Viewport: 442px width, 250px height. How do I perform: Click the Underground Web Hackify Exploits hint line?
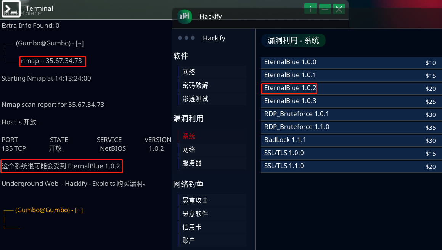[x=74, y=184]
